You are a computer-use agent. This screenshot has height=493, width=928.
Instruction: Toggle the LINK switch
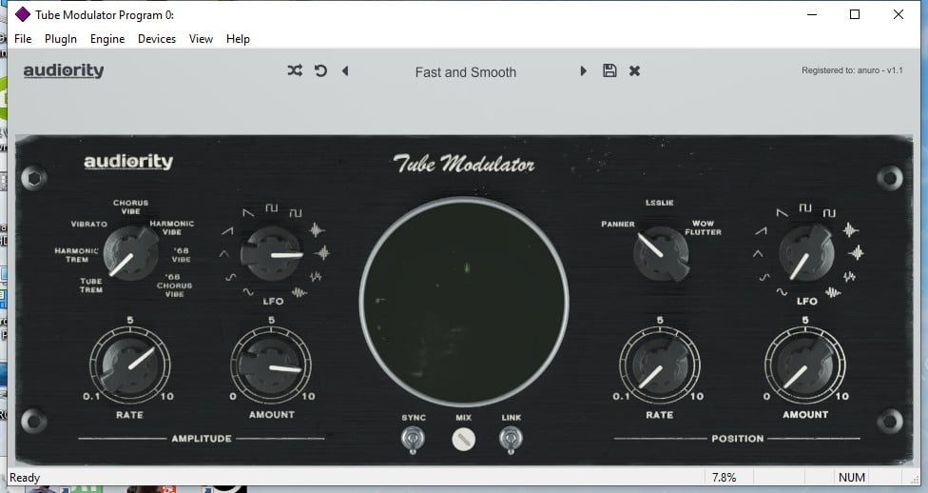pyautogui.click(x=511, y=441)
